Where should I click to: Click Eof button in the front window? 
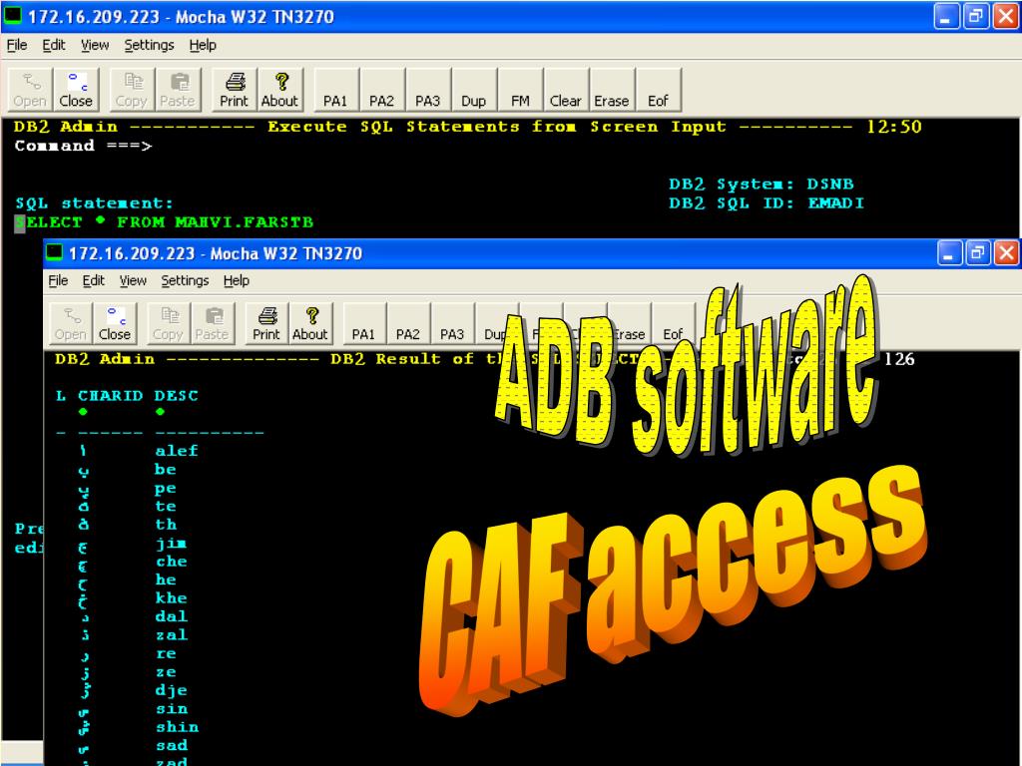[x=674, y=323]
